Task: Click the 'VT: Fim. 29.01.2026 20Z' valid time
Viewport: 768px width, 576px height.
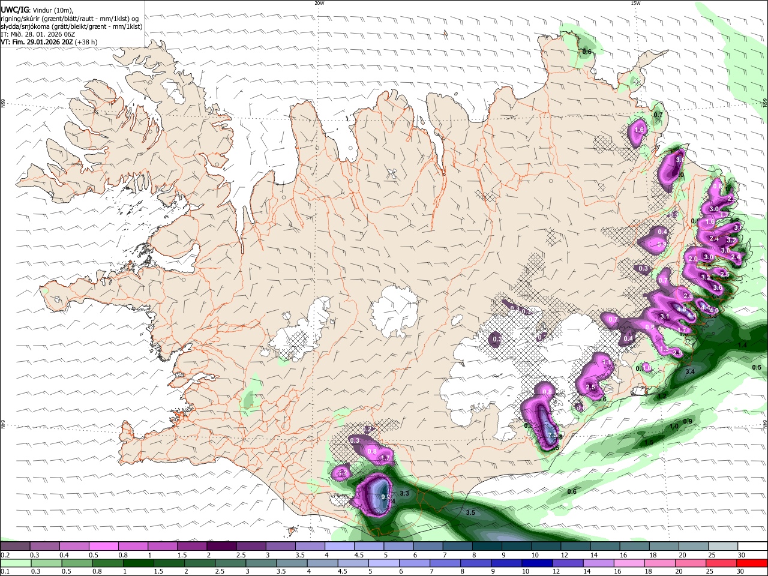Action: (x=37, y=42)
